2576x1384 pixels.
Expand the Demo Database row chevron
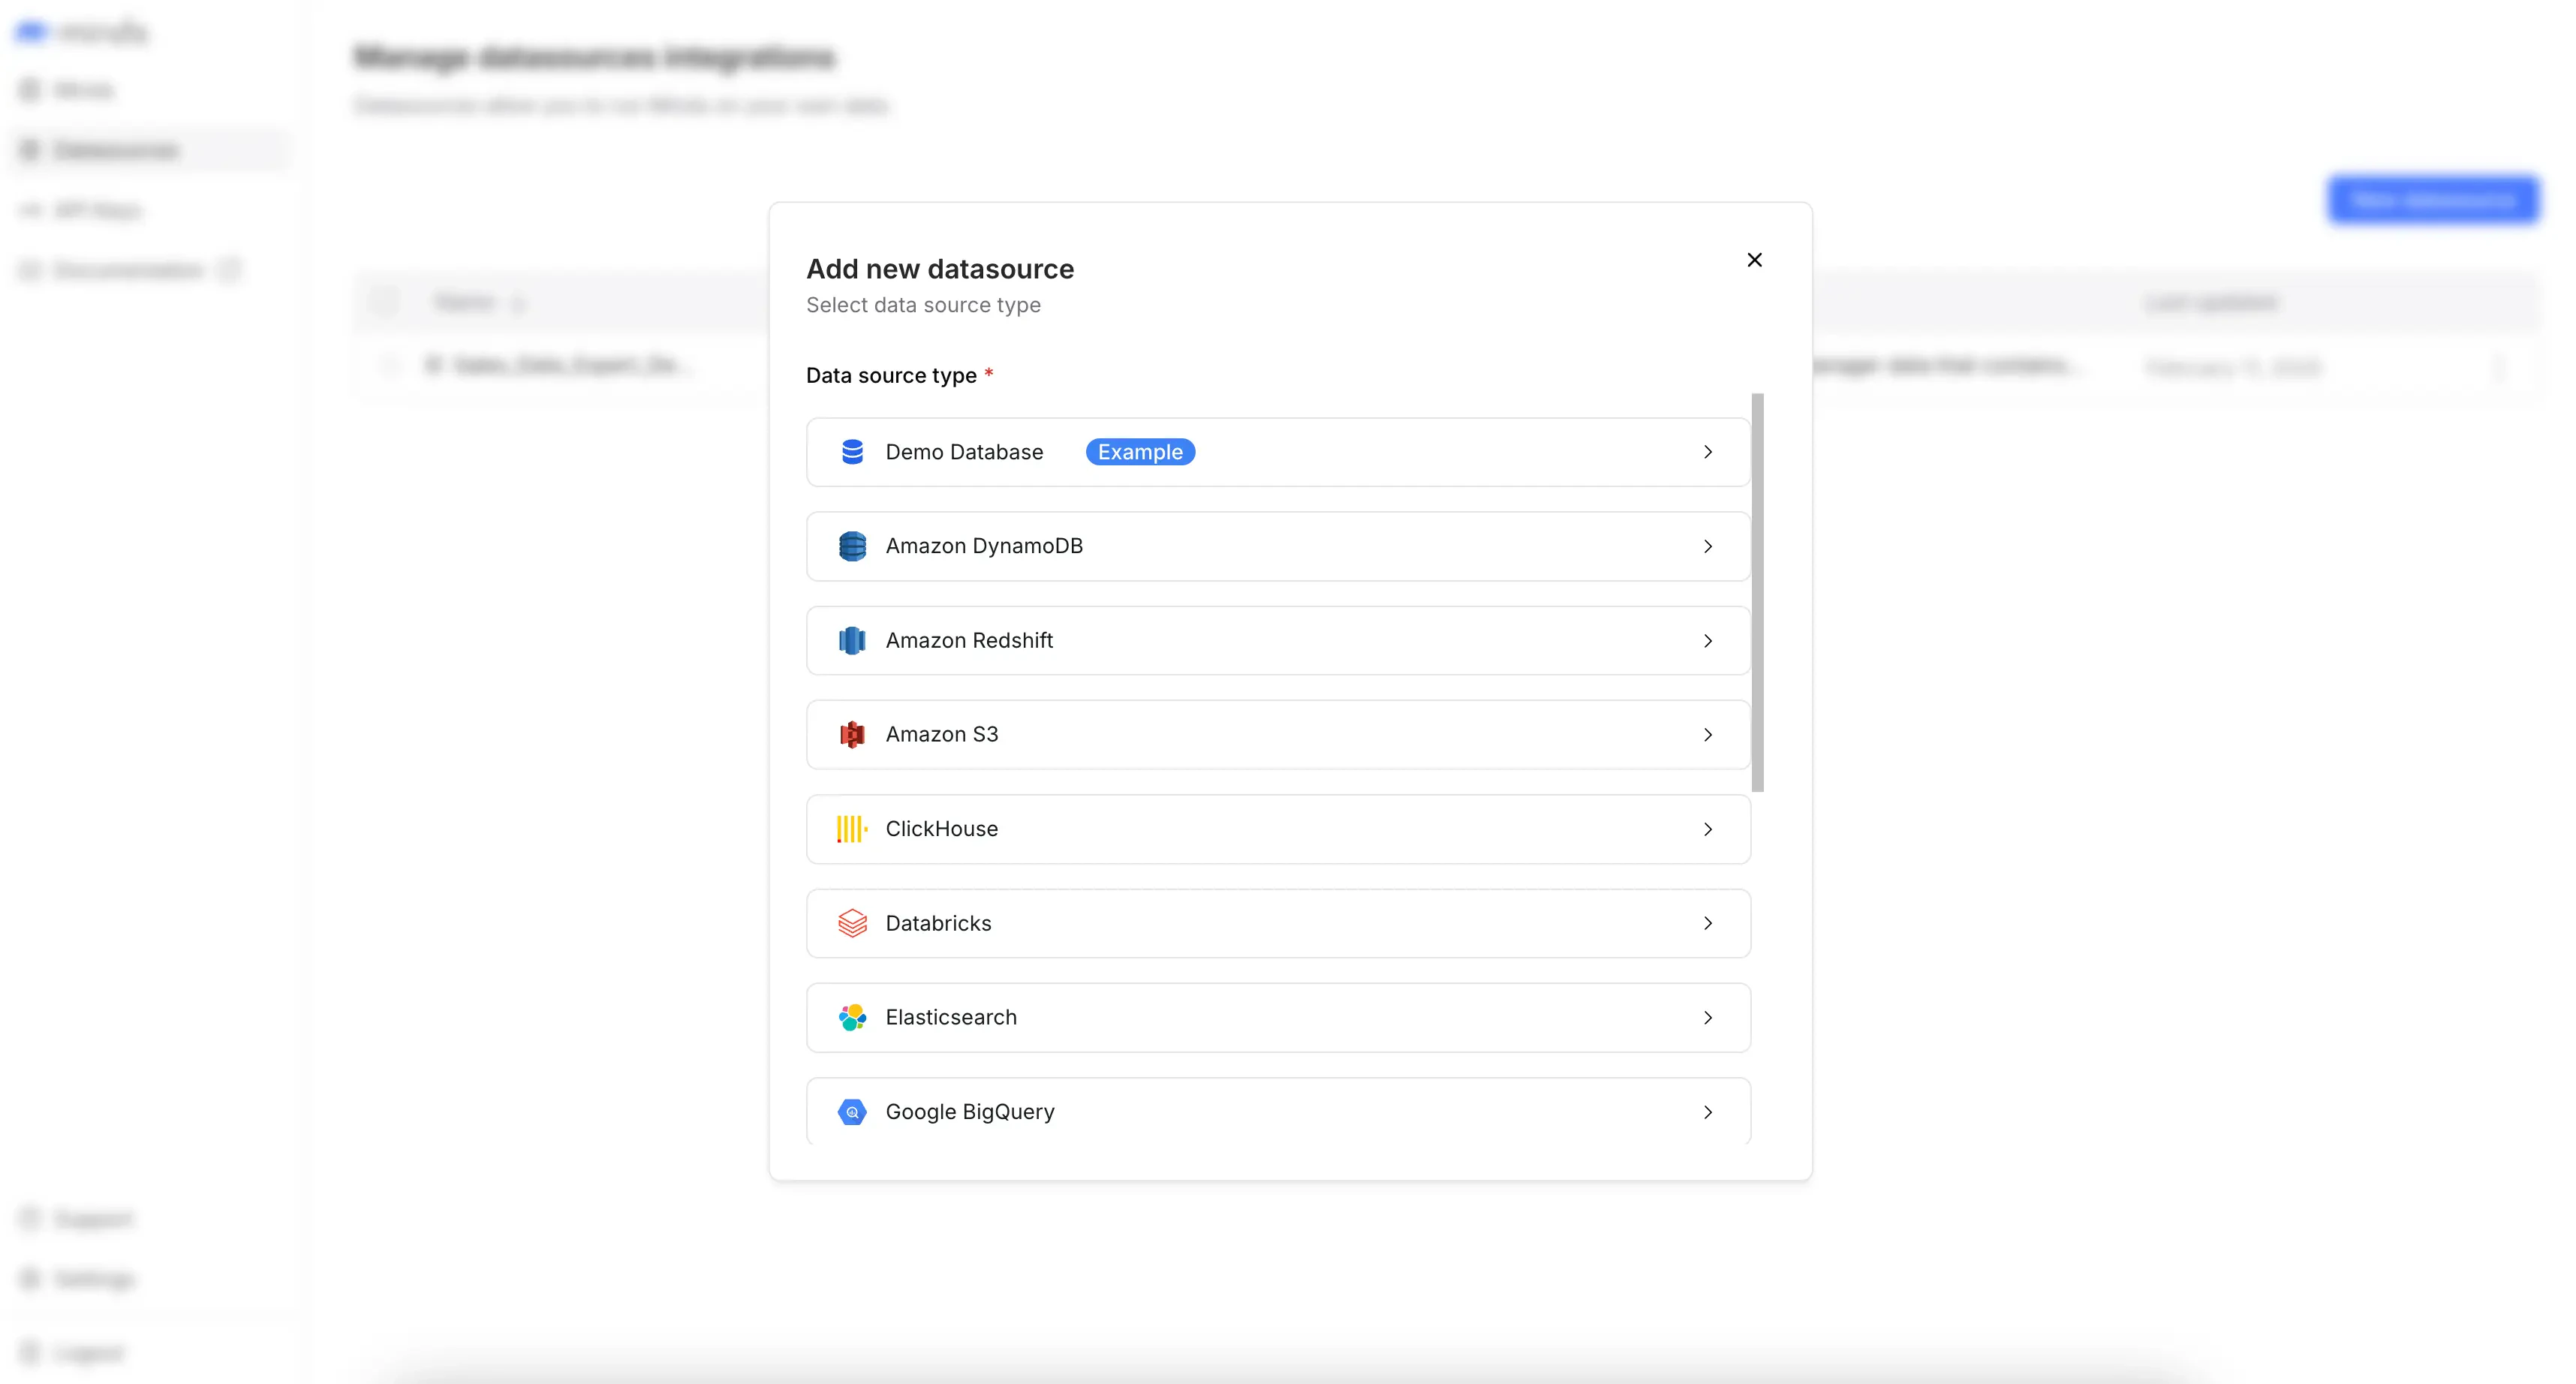click(1708, 452)
